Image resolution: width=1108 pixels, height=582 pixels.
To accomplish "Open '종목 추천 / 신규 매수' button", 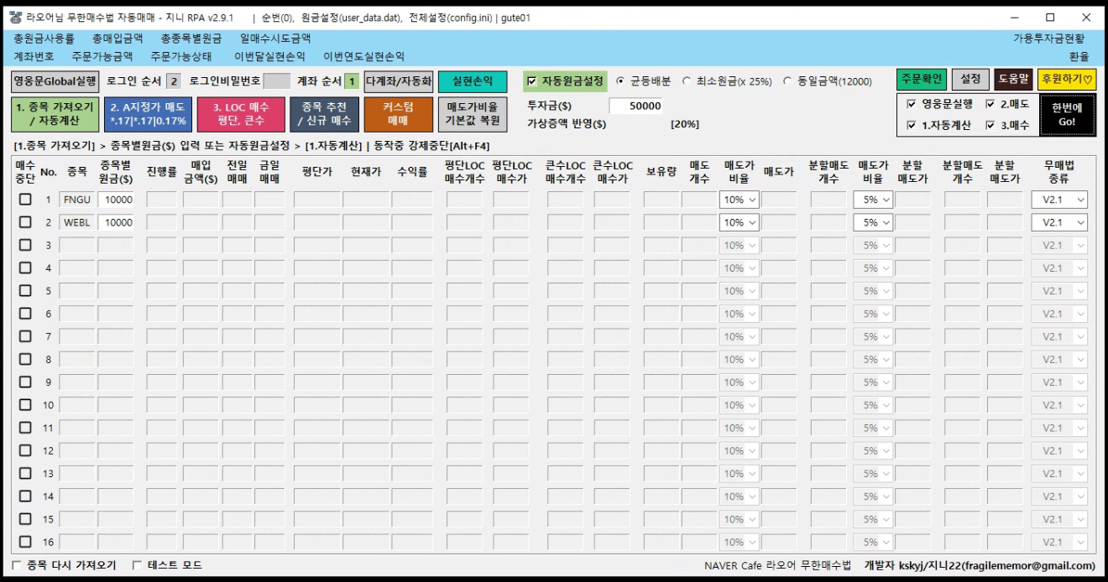I will (325, 114).
